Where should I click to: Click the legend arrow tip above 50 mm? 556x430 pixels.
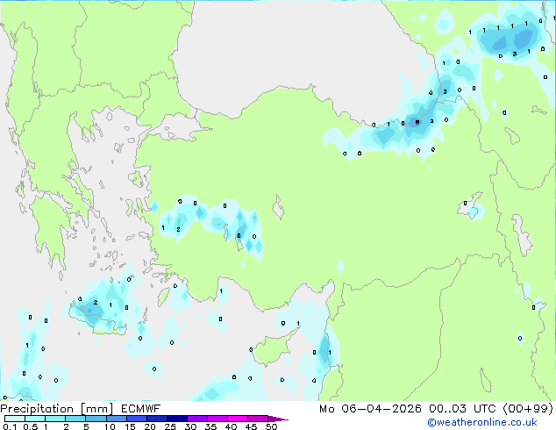tap(278, 419)
